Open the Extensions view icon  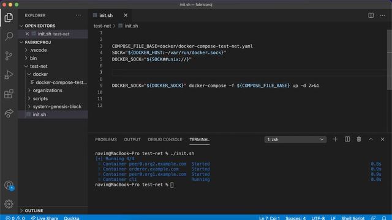pyautogui.click(x=9, y=94)
